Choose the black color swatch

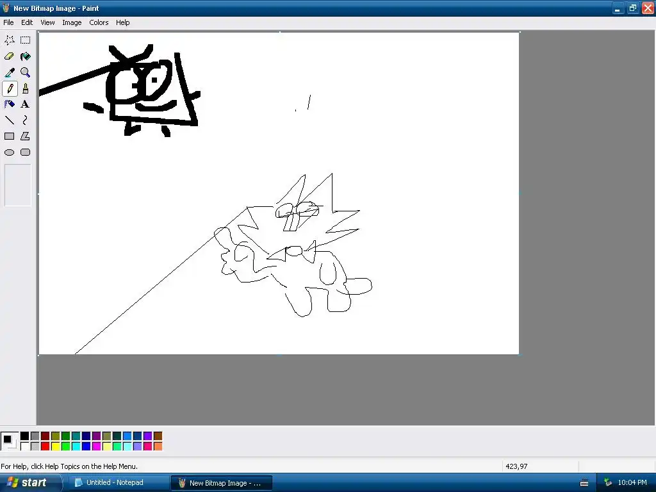click(x=25, y=436)
